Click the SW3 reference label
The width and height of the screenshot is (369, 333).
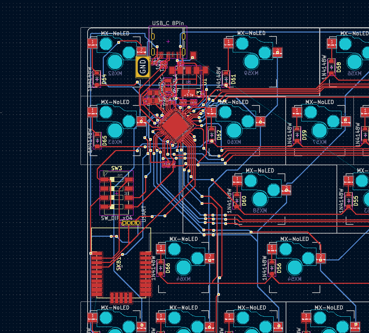point(117,168)
